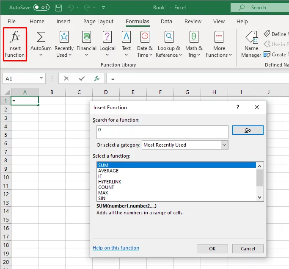Click the Save floppy disk icon

(58, 8)
